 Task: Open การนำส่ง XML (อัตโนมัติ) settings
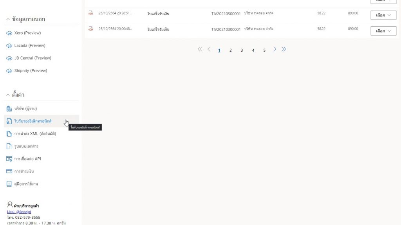click(42, 133)
